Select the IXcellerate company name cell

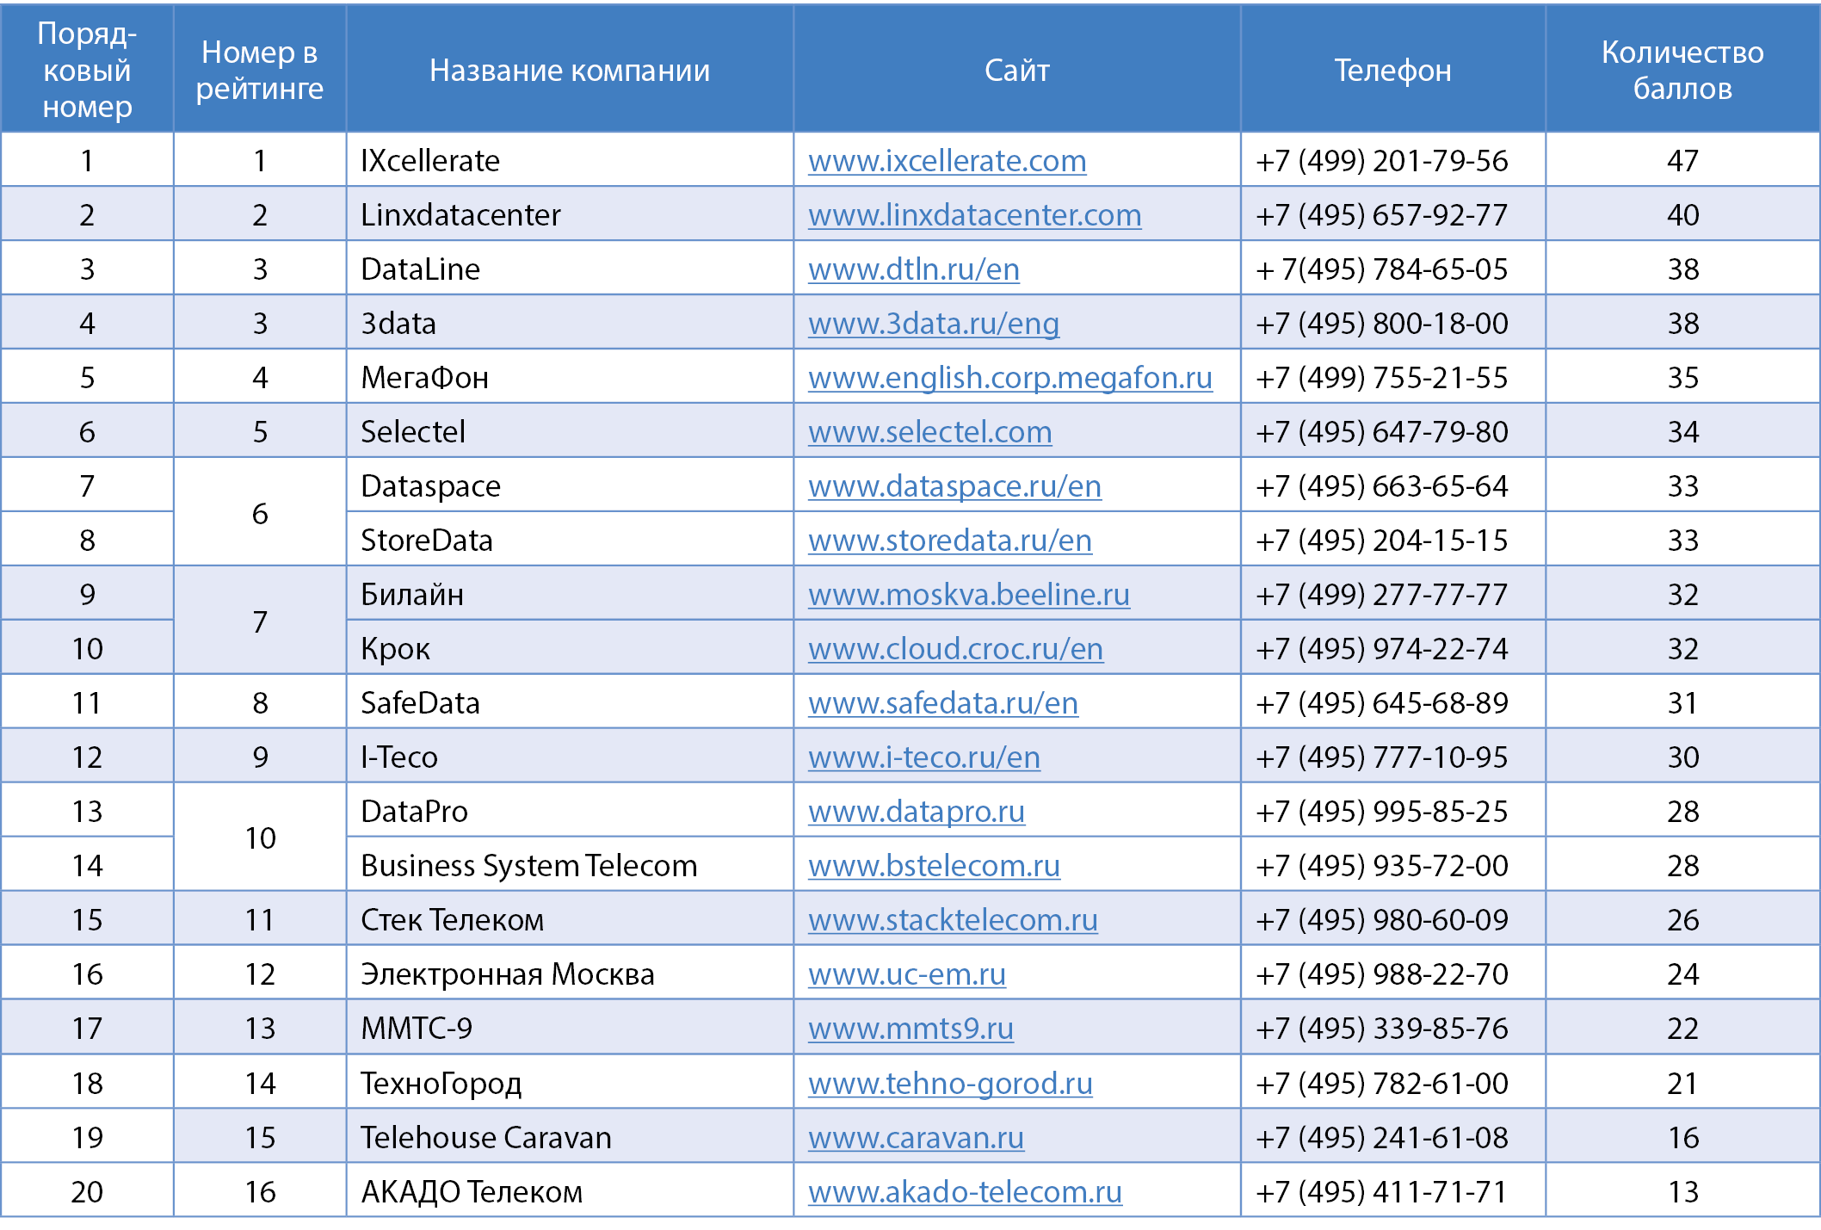click(x=429, y=161)
